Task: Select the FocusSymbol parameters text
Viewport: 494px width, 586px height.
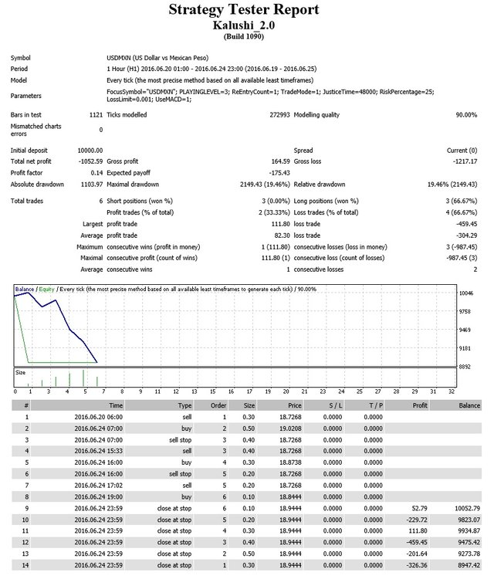Action: (270, 96)
